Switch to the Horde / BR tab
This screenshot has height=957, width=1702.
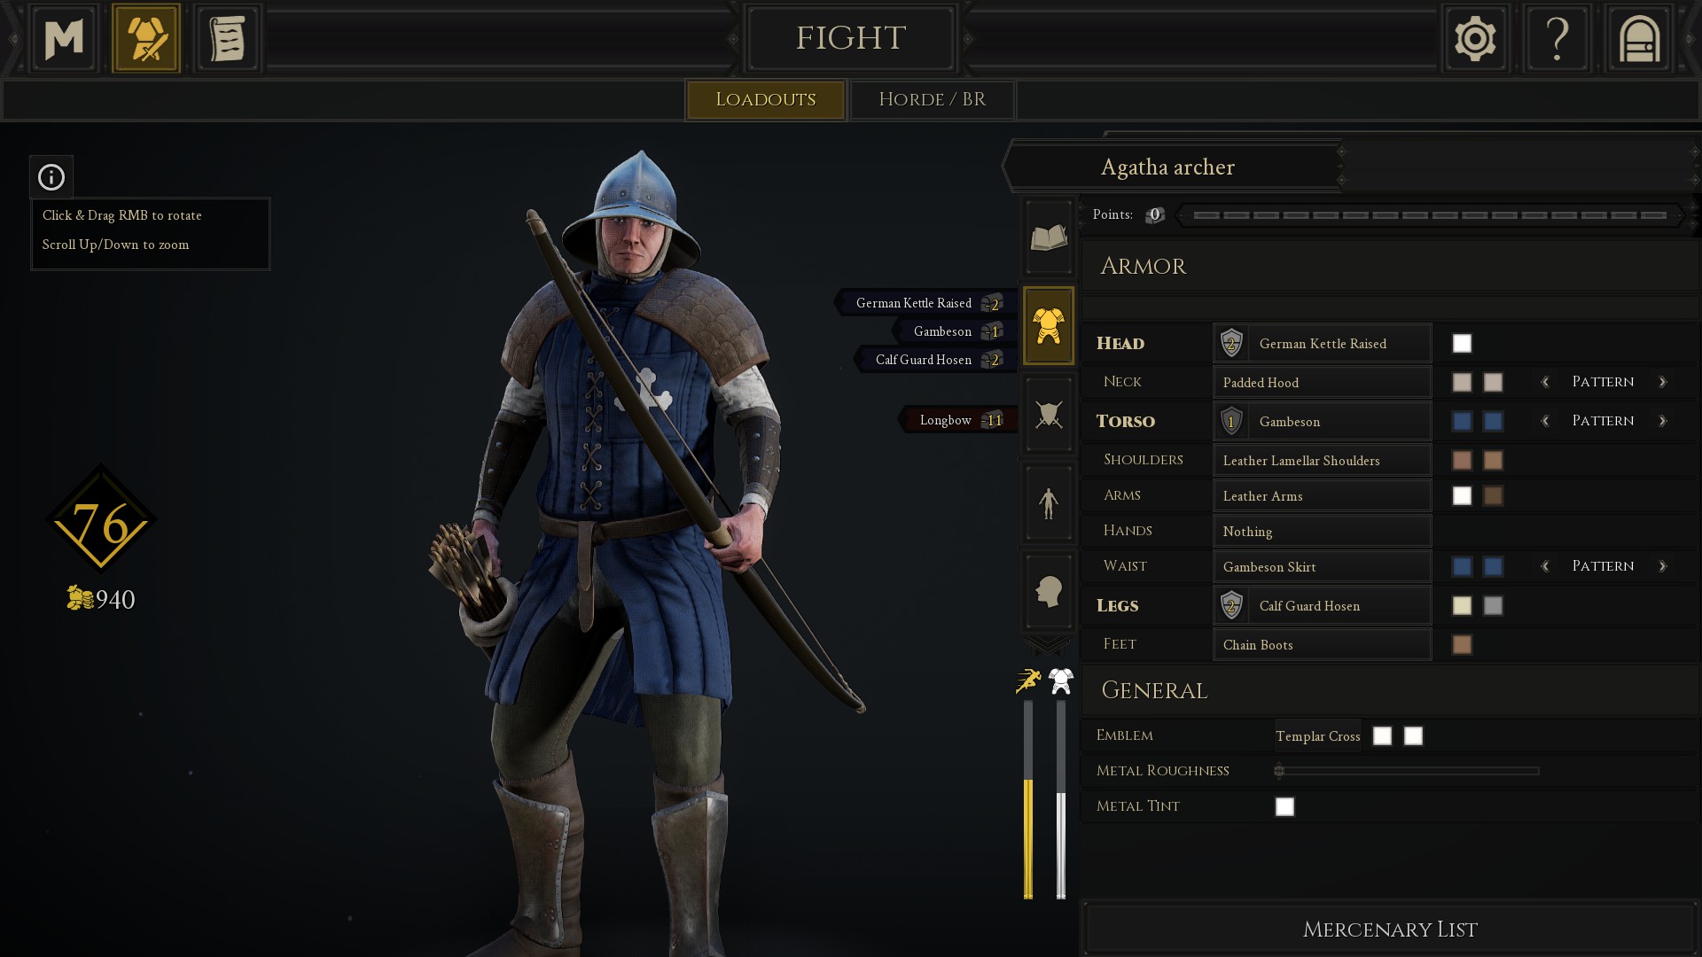[932, 99]
